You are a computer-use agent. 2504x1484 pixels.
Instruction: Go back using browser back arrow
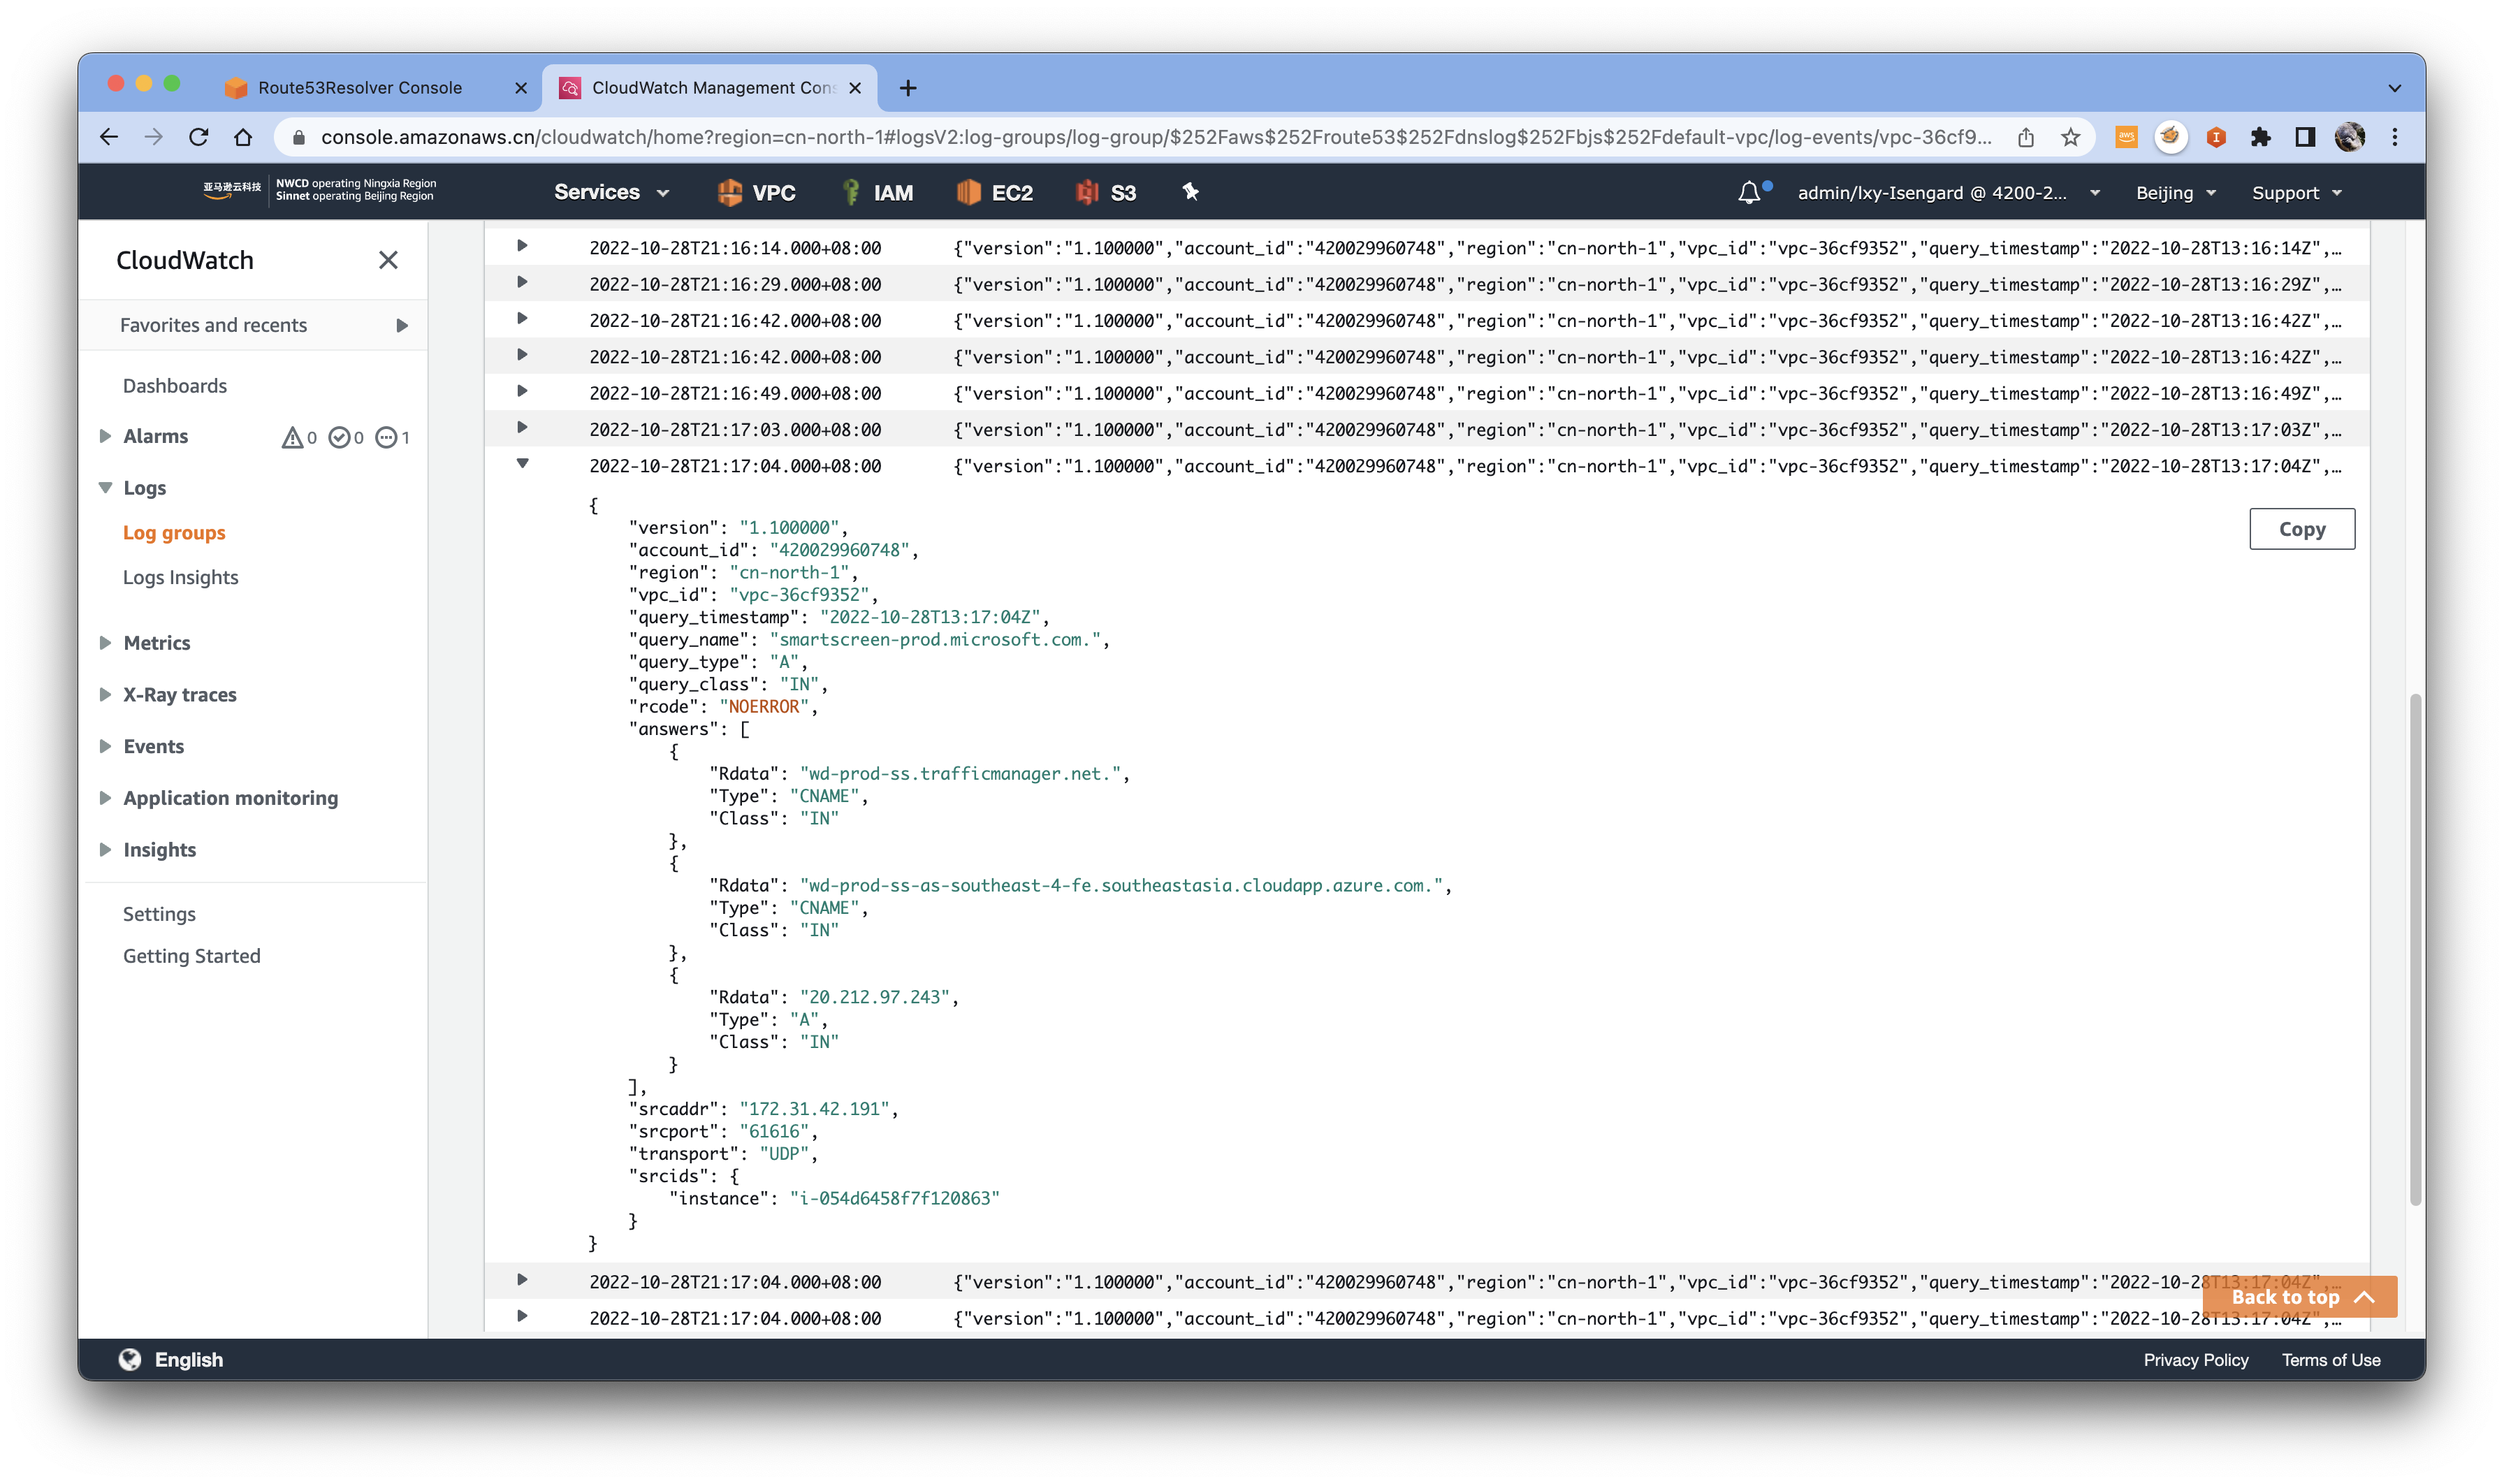(x=109, y=137)
